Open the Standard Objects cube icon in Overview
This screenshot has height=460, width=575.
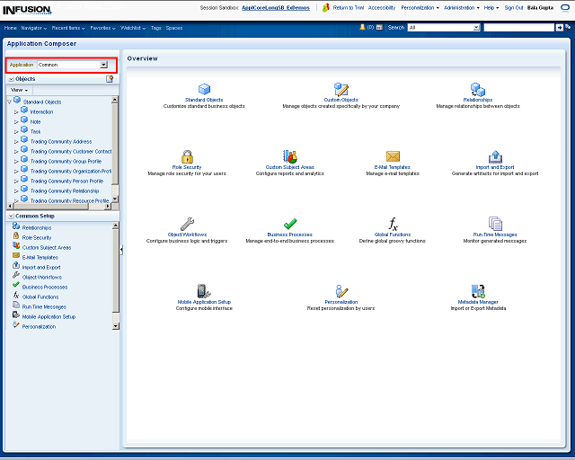204,89
